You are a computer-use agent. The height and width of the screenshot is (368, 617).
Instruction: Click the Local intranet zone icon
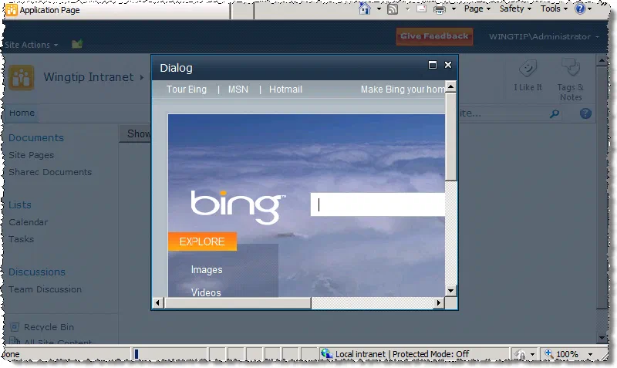click(x=326, y=353)
